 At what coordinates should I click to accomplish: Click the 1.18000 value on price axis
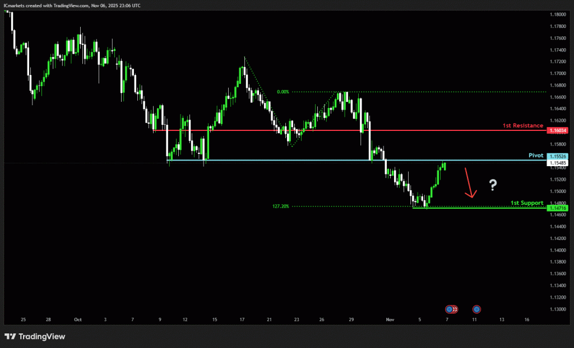(558, 15)
